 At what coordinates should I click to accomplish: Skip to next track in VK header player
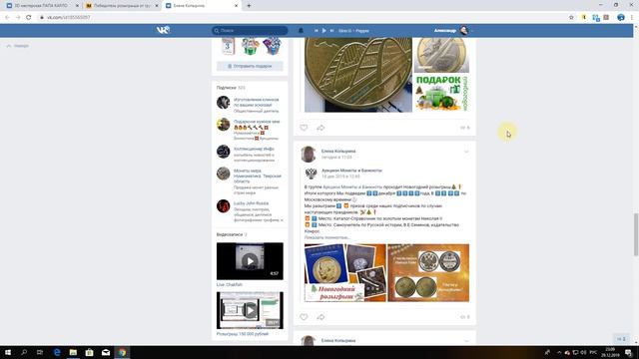point(331,31)
